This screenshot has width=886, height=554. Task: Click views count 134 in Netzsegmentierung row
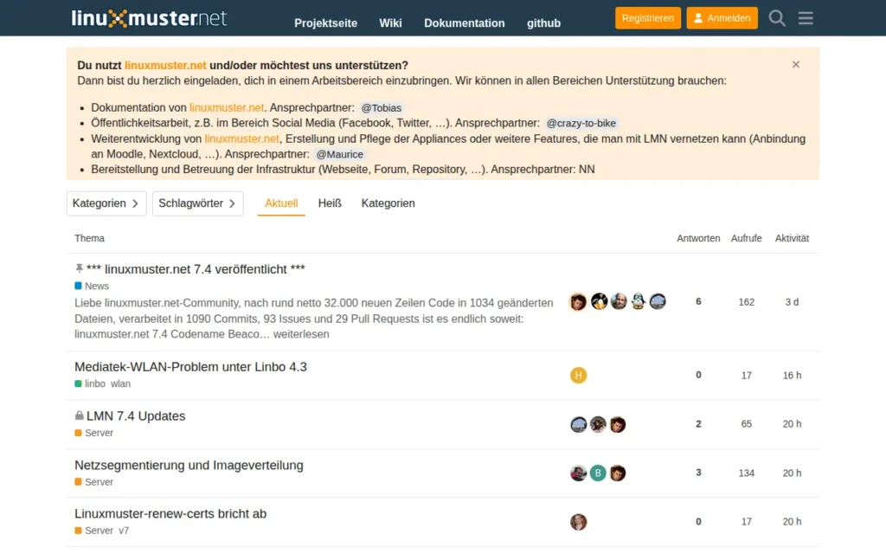746,473
